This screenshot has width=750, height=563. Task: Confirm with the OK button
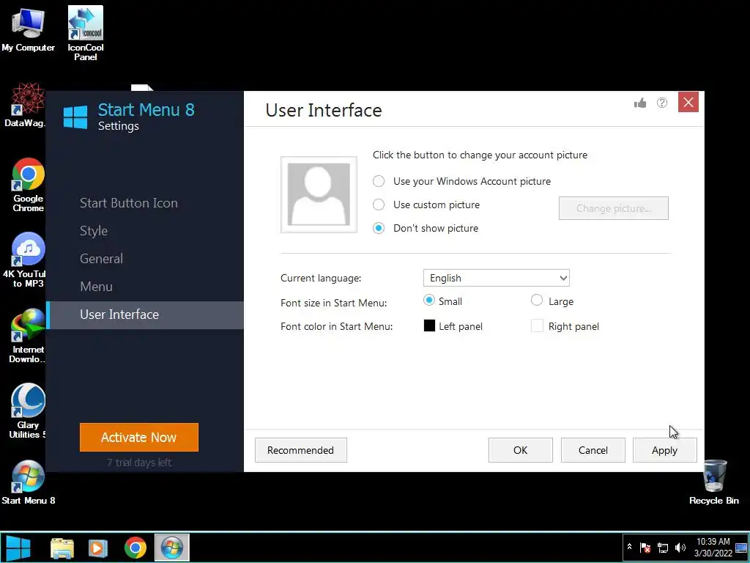point(521,450)
